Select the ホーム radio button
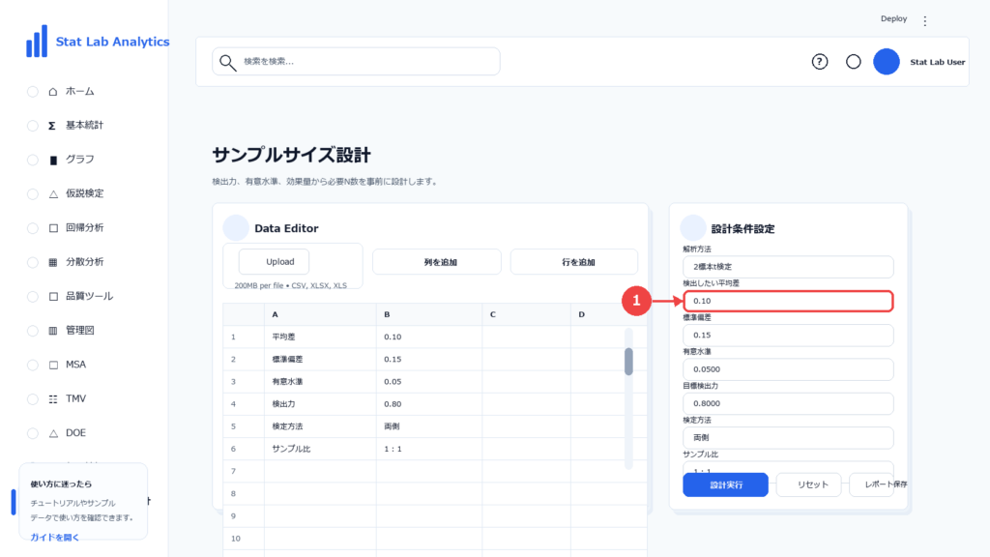Image resolution: width=990 pixels, height=557 pixels. (33, 92)
